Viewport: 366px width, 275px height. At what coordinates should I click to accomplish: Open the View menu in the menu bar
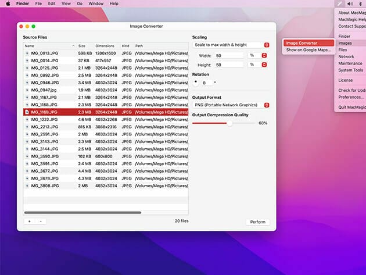(x=66, y=3)
